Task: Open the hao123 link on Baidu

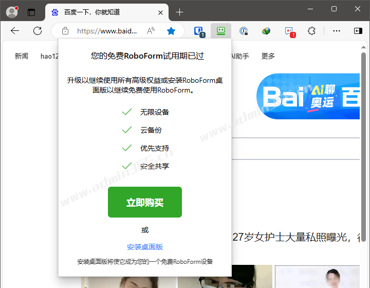Action: tap(49, 56)
